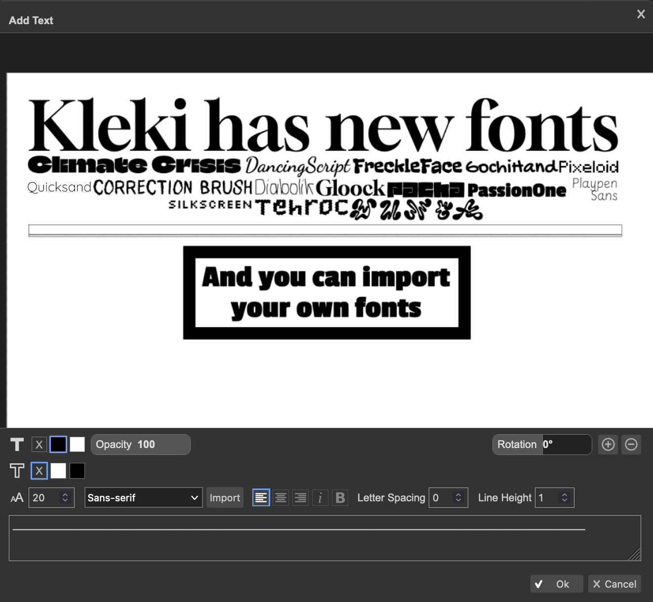Click the font size AA icon
The image size is (653, 602).
17,498
